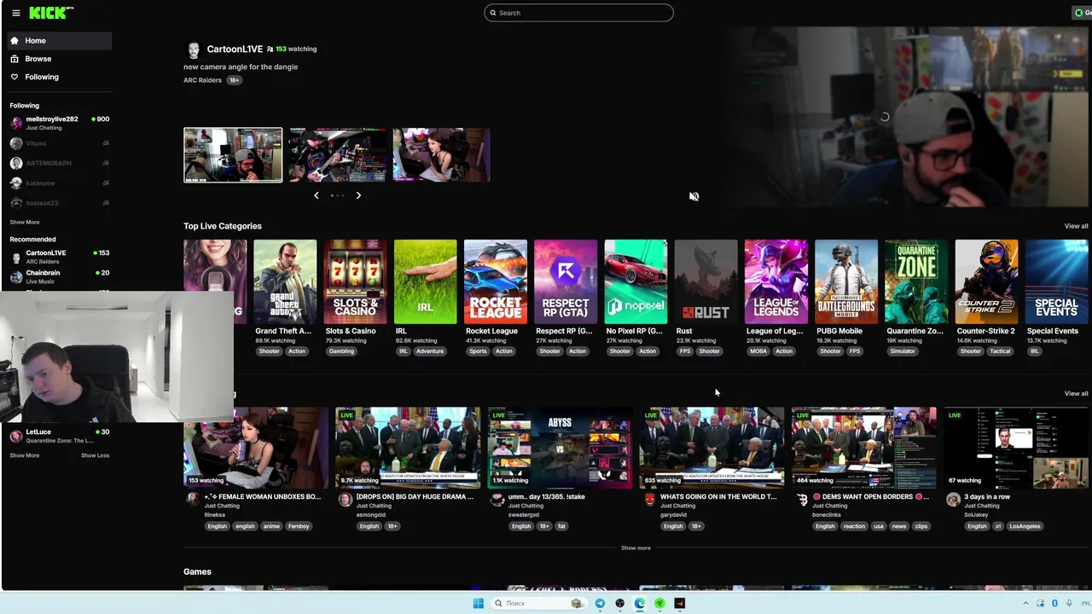Open ARTEMGRAPH offline channel

coord(59,163)
